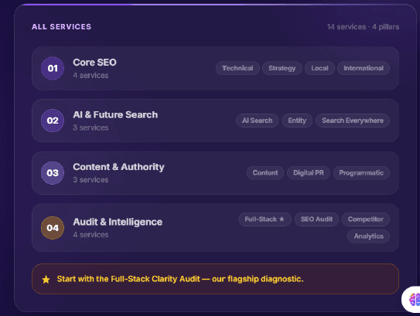Open the Full-Stack starred tag
The height and width of the screenshot is (316, 420).
tap(265, 219)
